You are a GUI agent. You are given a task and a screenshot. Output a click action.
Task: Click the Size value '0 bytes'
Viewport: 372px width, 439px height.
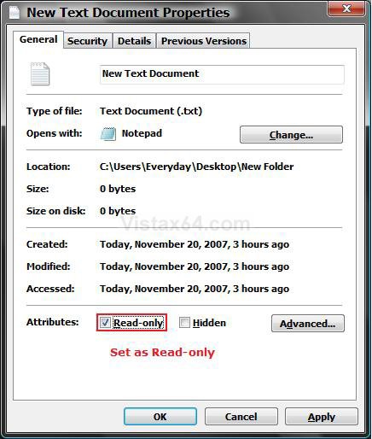click(118, 189)
